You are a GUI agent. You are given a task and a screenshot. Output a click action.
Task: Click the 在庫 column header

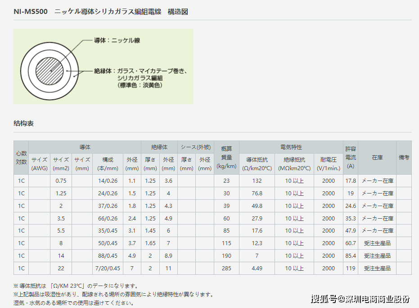click(377, 158)
